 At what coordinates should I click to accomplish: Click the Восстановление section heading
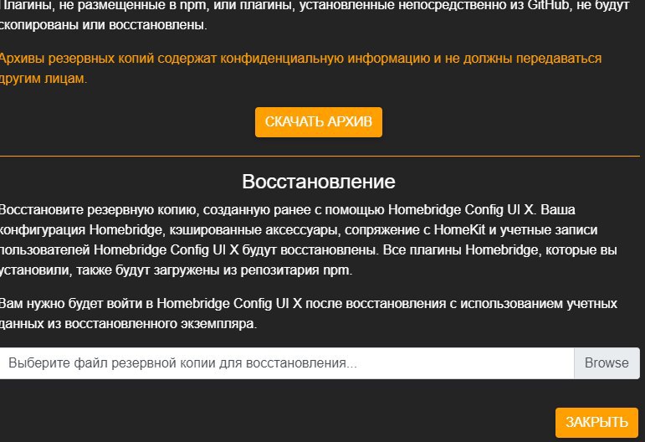[x=319, y=182]
